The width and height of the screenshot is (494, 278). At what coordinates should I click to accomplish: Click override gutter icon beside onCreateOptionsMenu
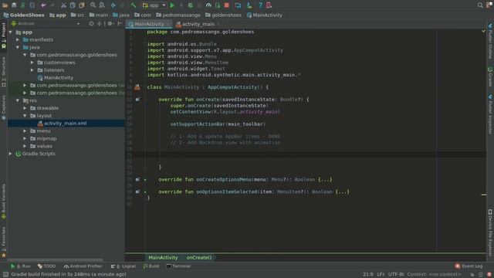(x=137, y=179)
